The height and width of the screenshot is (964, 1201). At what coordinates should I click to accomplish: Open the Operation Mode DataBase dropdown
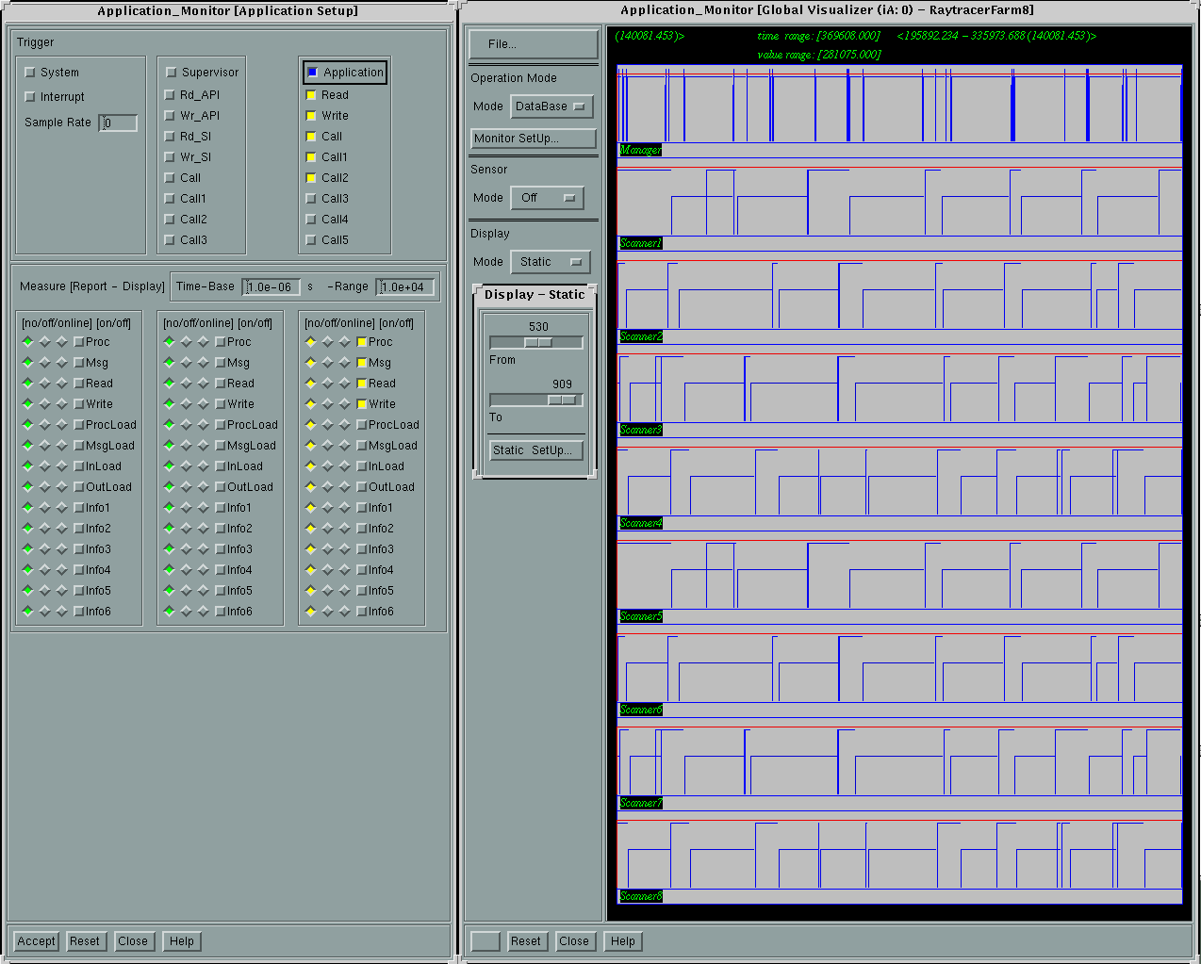(551, 106)
